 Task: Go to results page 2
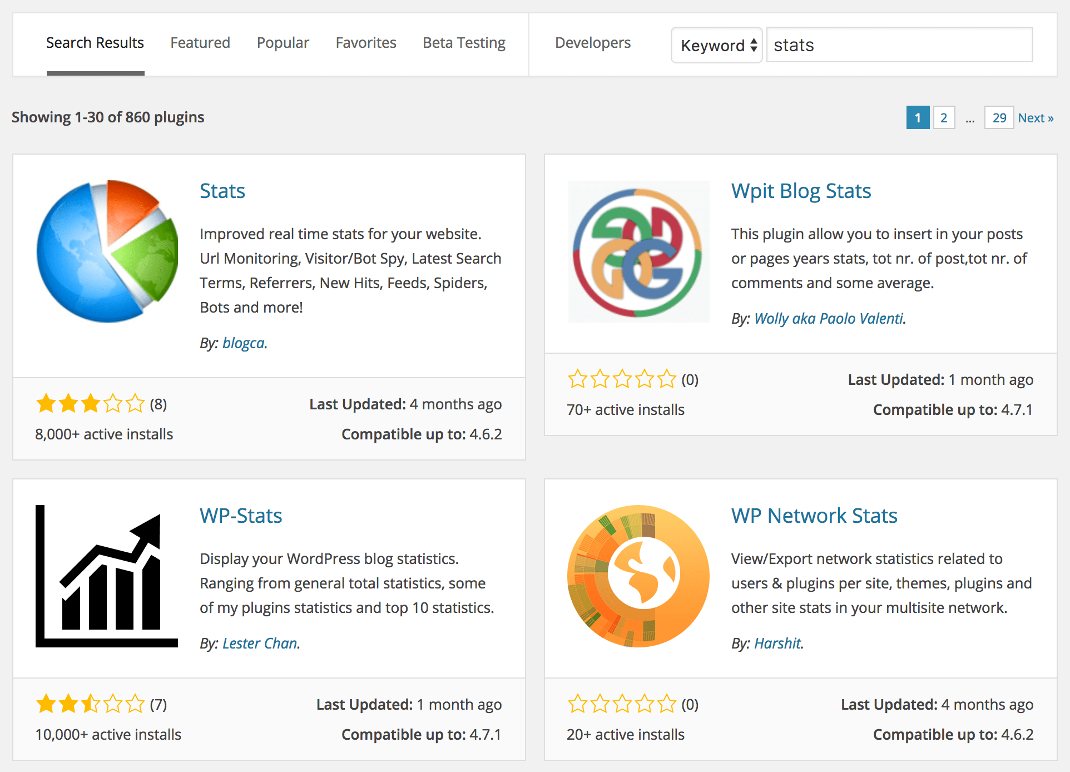pos(944,118)
